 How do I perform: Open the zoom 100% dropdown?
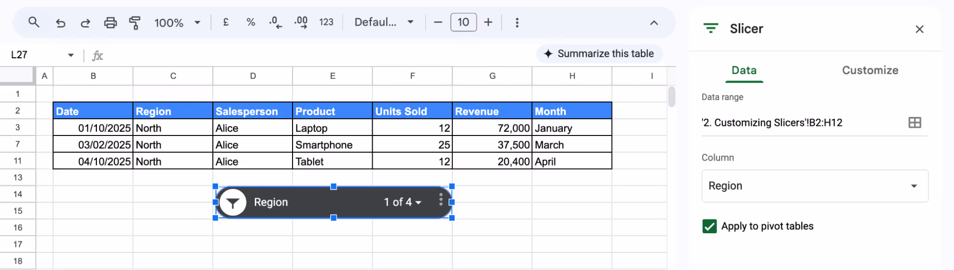pos(177,22)
